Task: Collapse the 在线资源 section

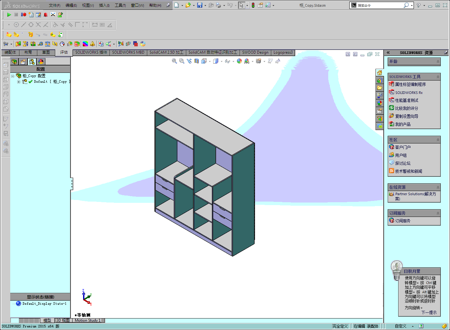Action: 438,188
